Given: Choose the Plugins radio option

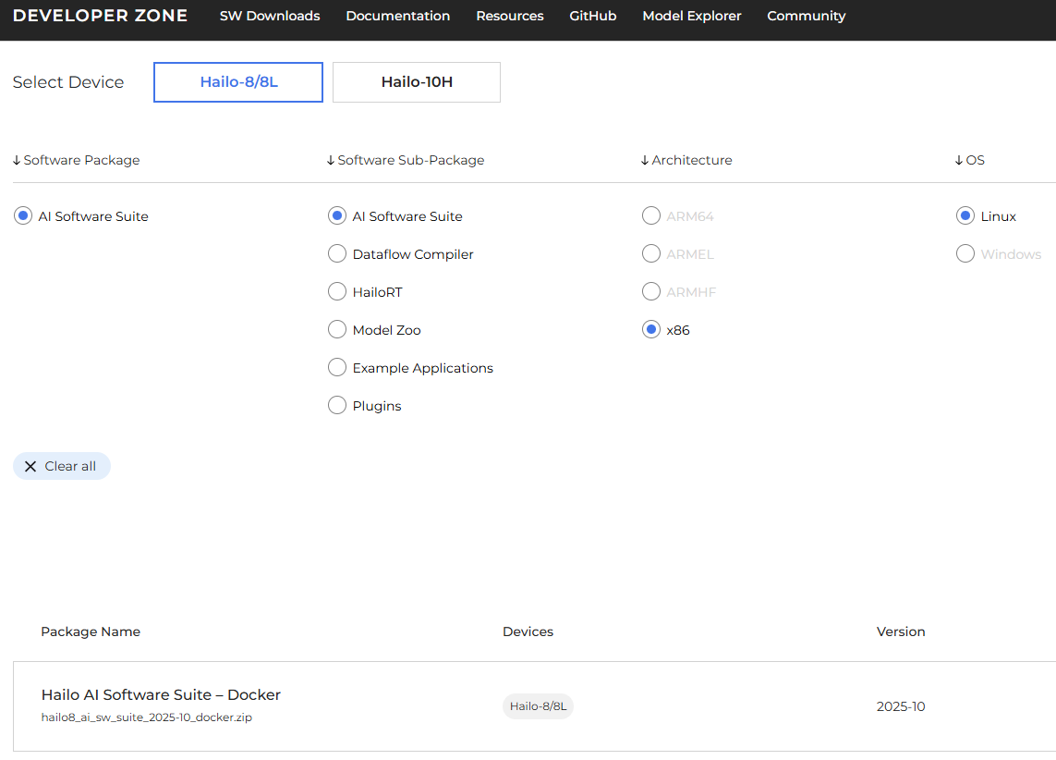Looking at the screenshot, I should pos(337,406).
